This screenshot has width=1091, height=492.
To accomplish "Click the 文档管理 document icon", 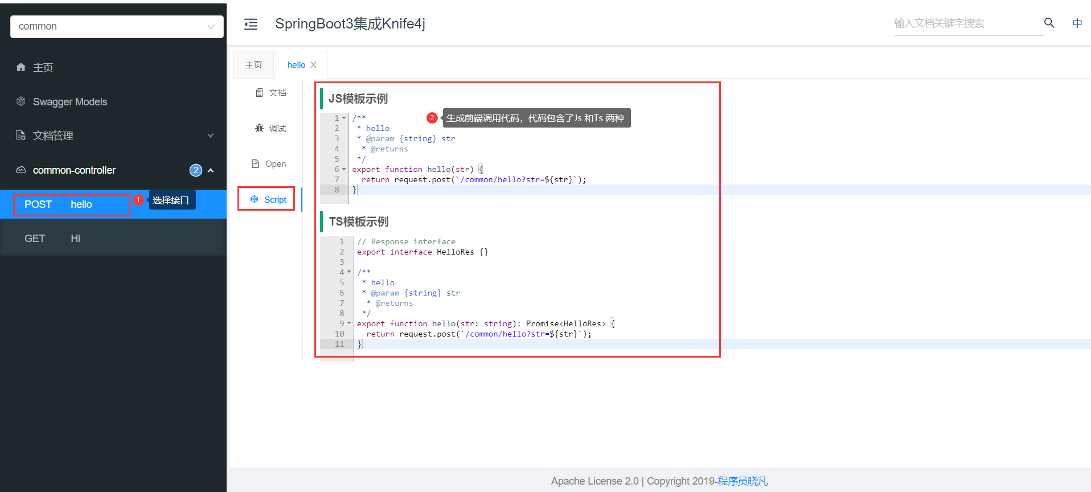I will (21, 136).
